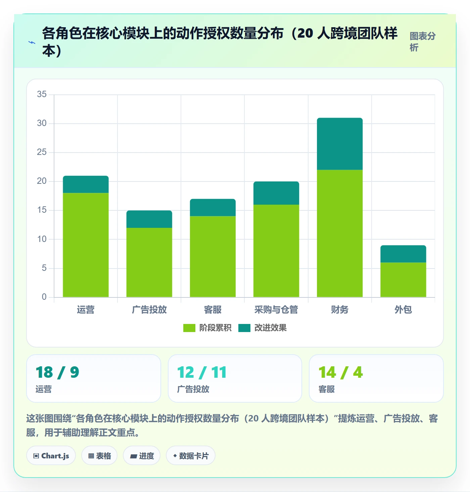The height and width of the screenshot is (492, 470).
Task: Click the dark teal segment of the 广告投放 bar
Action: pos(149,219)
